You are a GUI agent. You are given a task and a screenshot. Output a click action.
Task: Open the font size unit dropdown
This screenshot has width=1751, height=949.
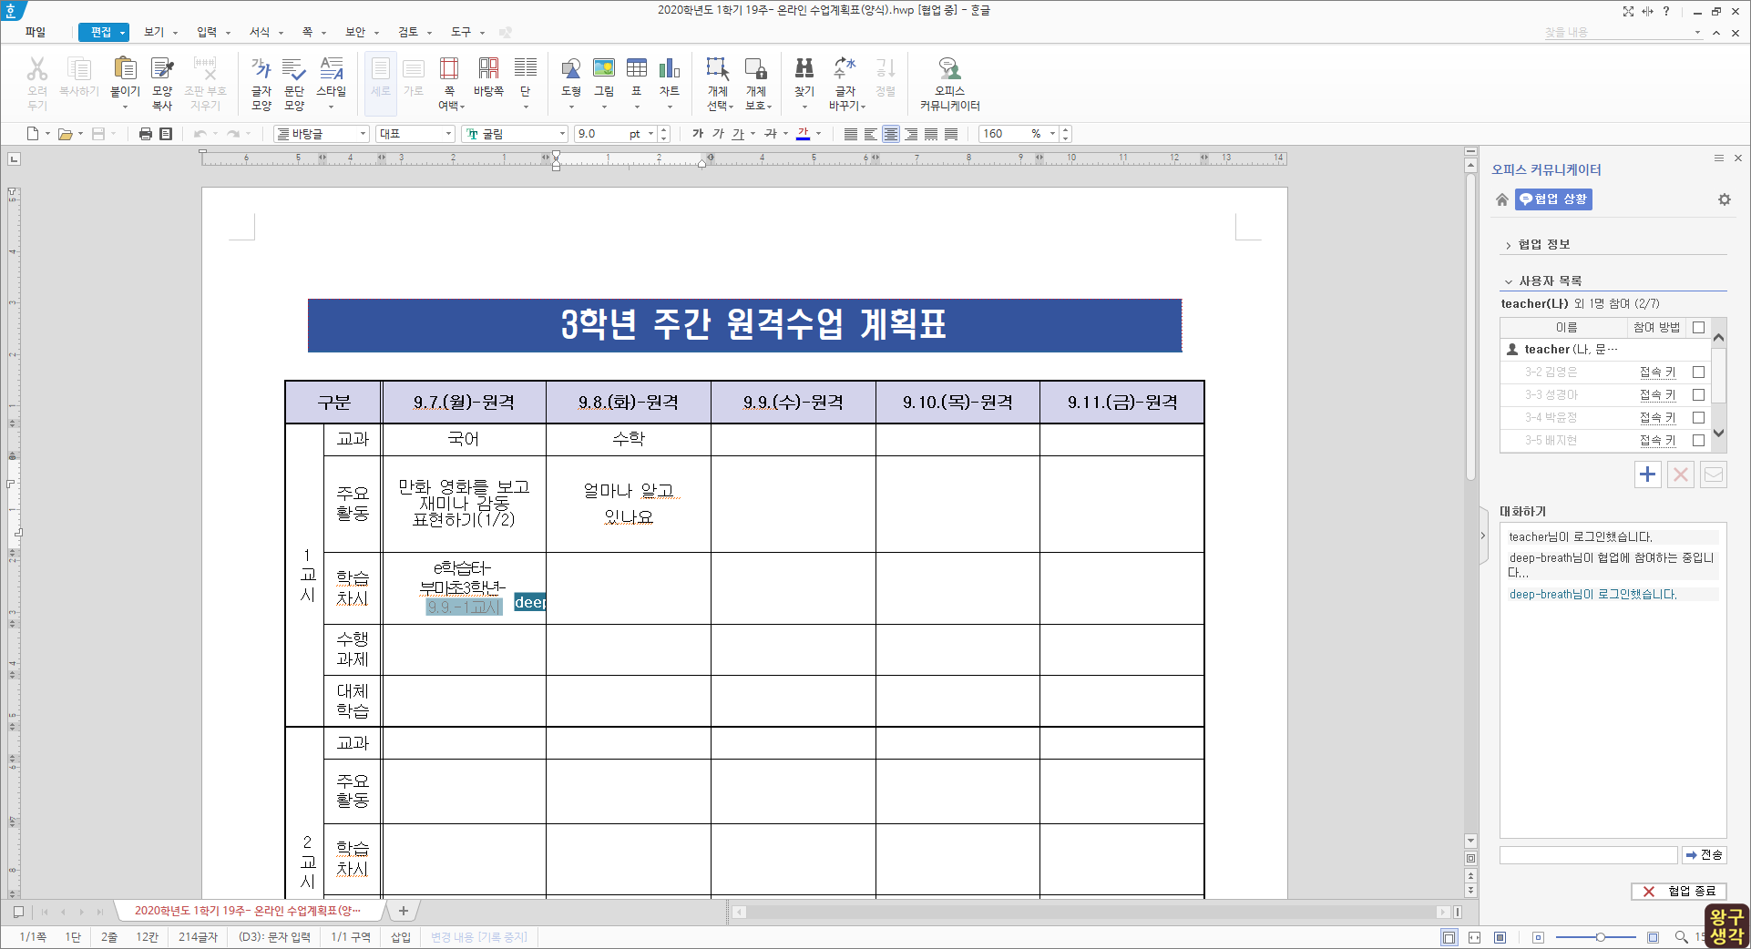[650, 134]
